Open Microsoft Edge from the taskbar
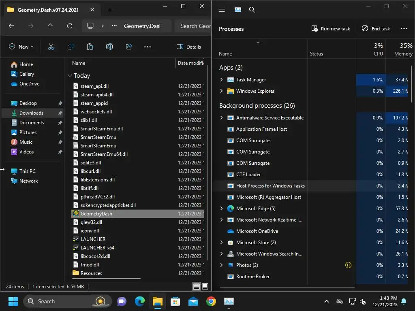This screenshot has width=415, height=311. pos(140,301)
